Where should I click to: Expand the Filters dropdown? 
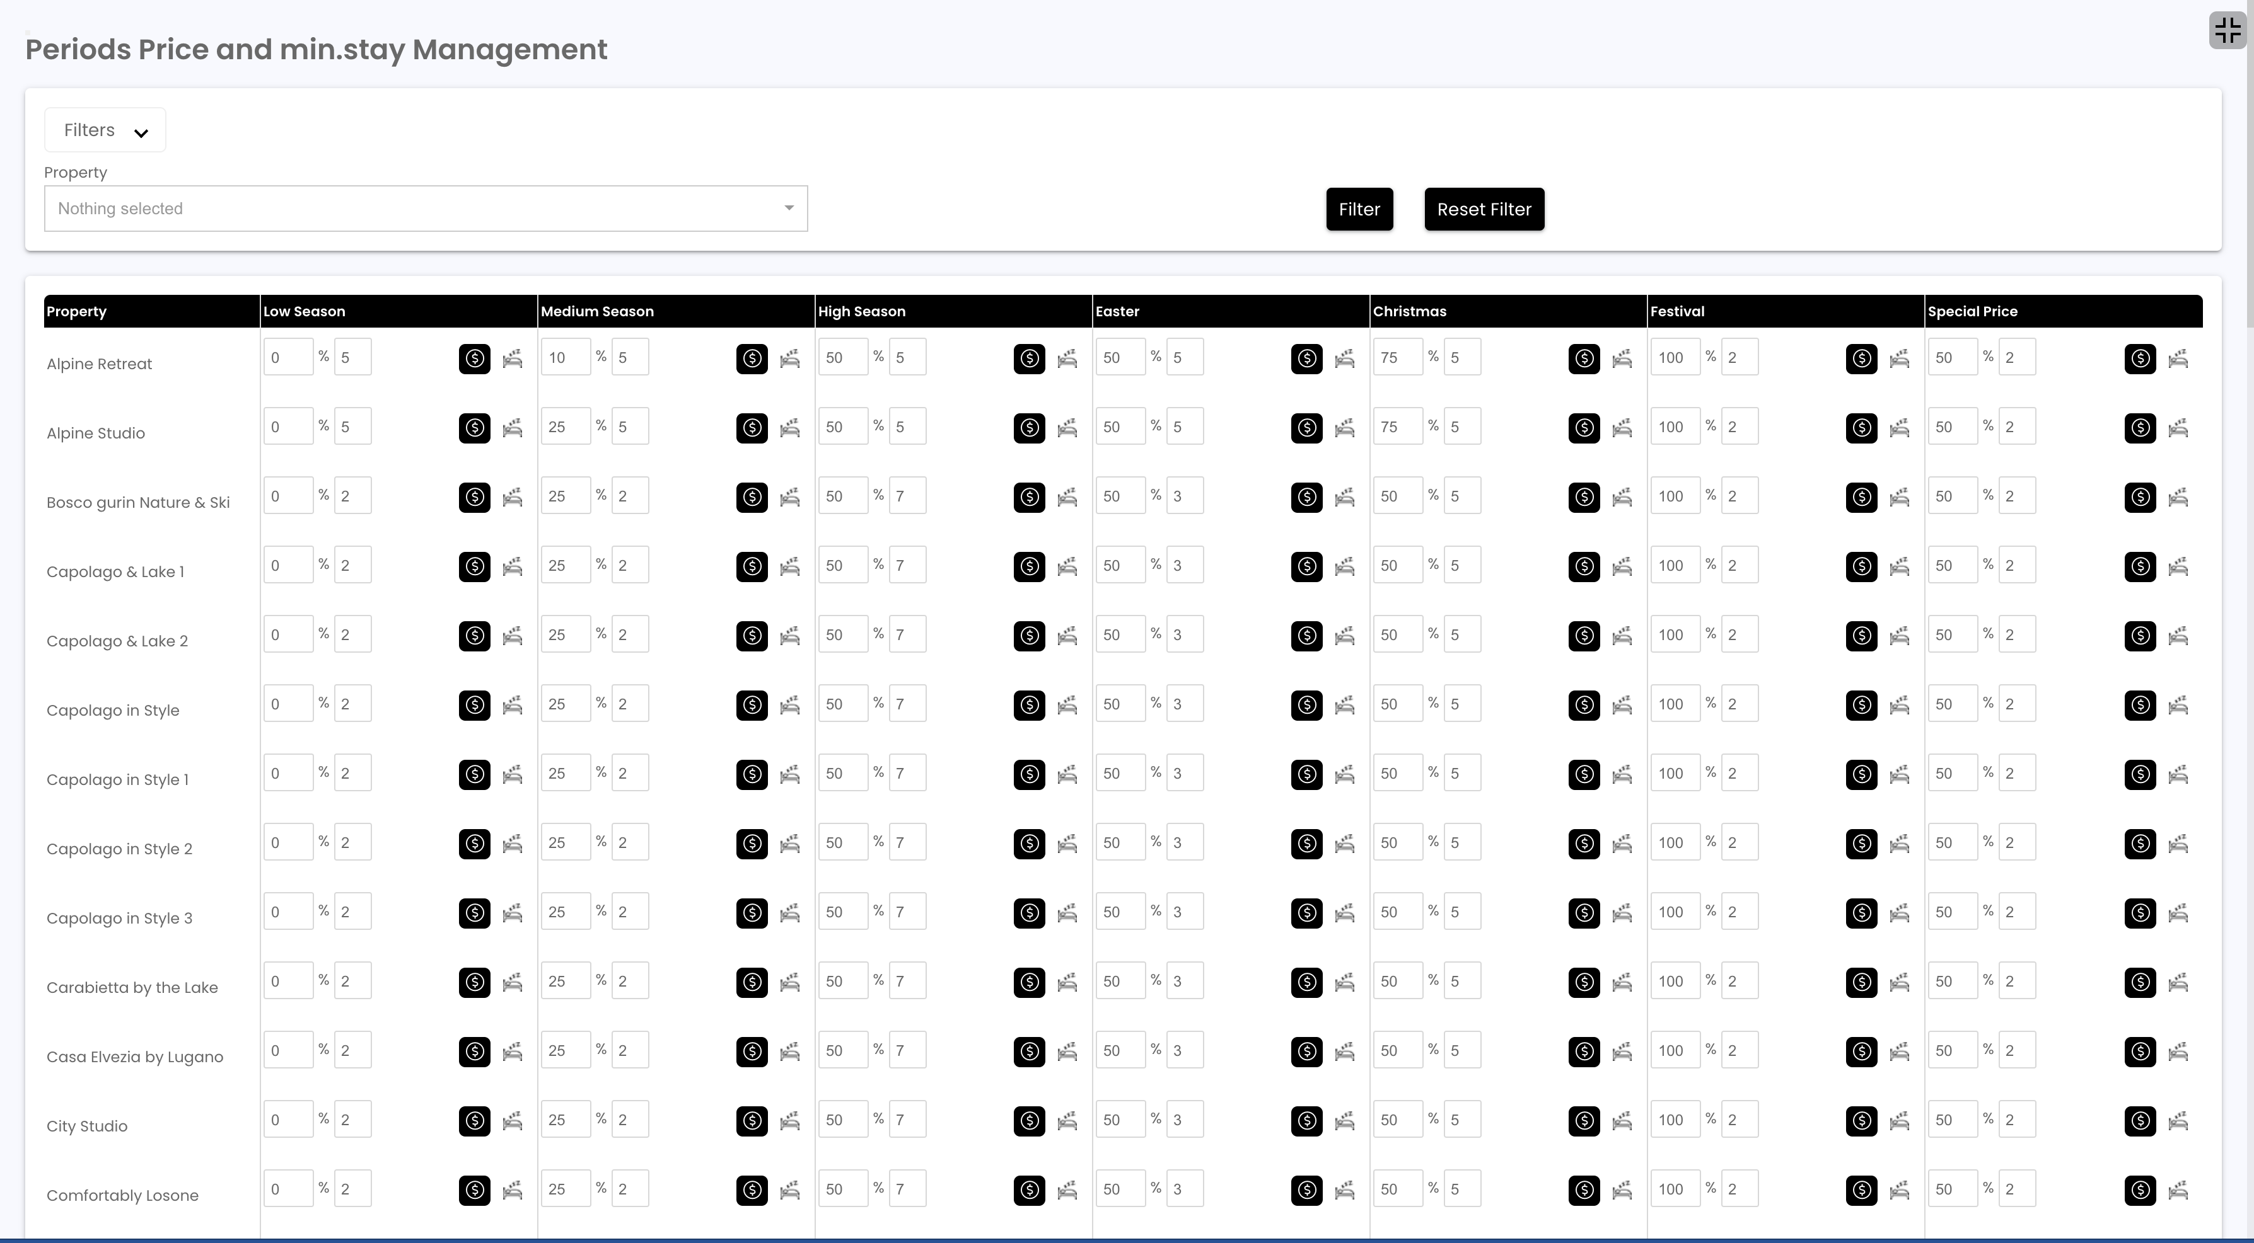pos(105,130)
